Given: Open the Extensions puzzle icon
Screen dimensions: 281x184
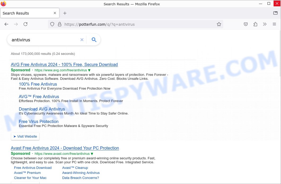Looking at the screenshot, I should pos(255,24).
